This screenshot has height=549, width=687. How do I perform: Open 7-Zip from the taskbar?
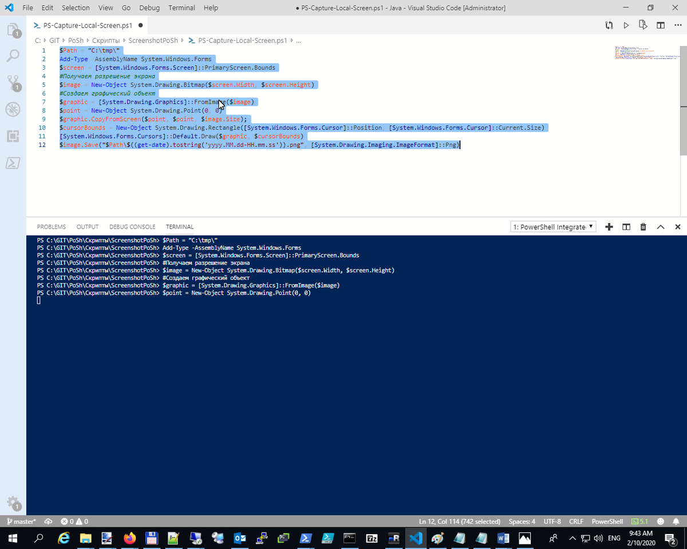click(372, 538)
